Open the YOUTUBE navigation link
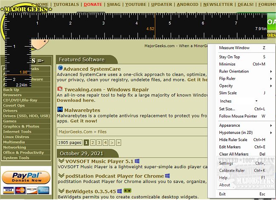Screen dimensions: 276x200 pyautogui.click(x=136, y=4)
